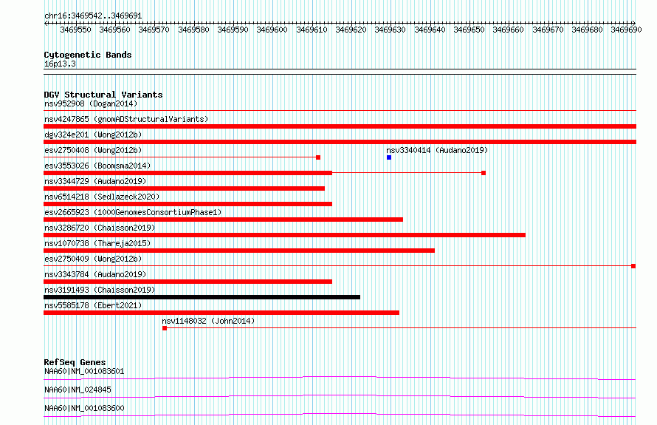Open NAA60|NM_001083600 gene transcript

tap(84, 408)
